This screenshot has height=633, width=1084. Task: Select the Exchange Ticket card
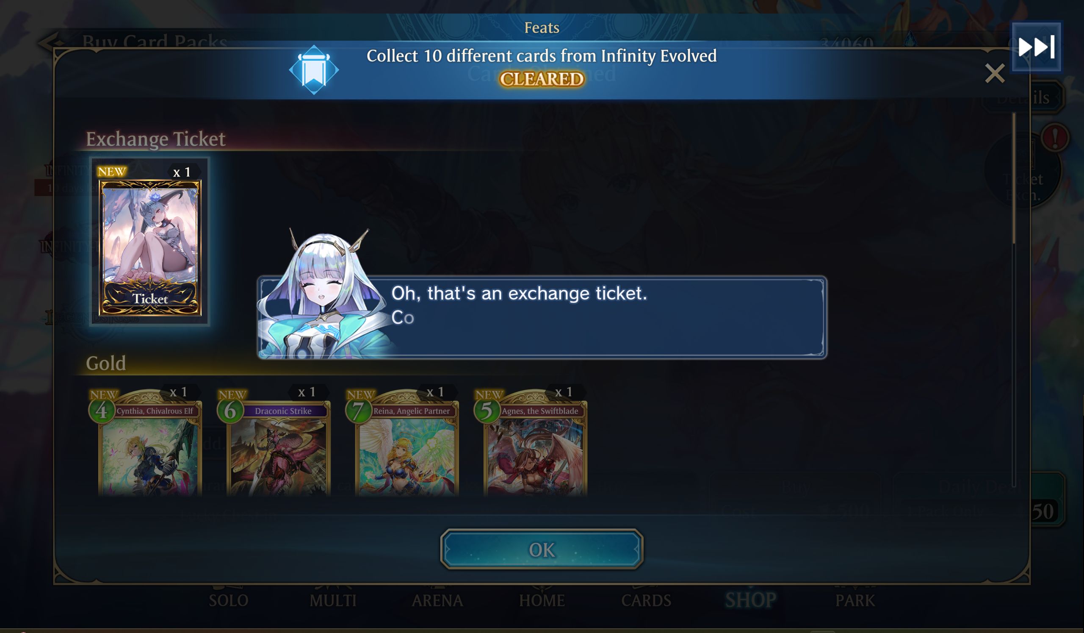(x=150, y=242)
